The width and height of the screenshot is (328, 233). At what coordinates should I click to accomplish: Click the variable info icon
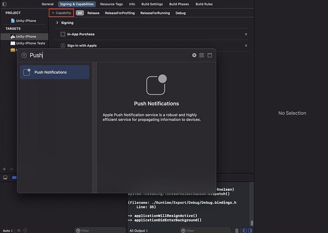tap(25, 231)
